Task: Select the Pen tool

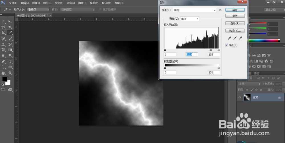Action: pyautogui.click(x=3, y=61)
